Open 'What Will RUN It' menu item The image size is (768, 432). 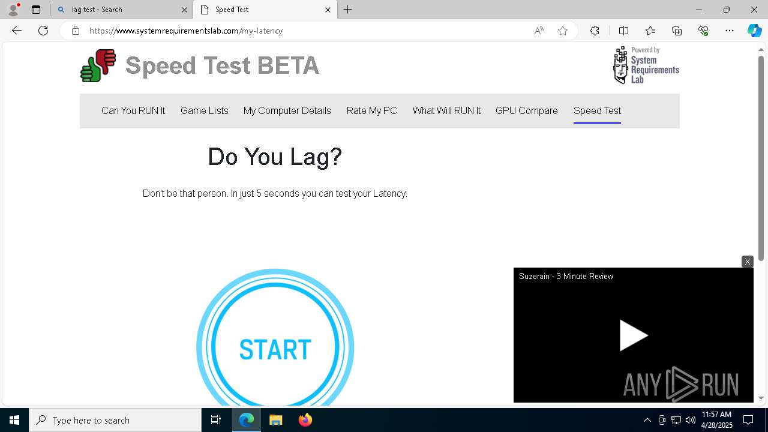click(446, 110)
